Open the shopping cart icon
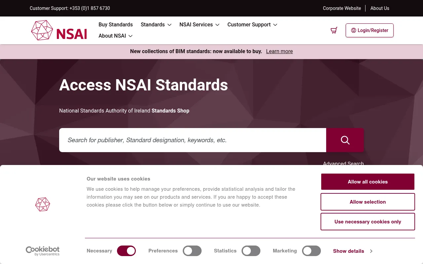 pyautogui.click(x=334, y=30)
